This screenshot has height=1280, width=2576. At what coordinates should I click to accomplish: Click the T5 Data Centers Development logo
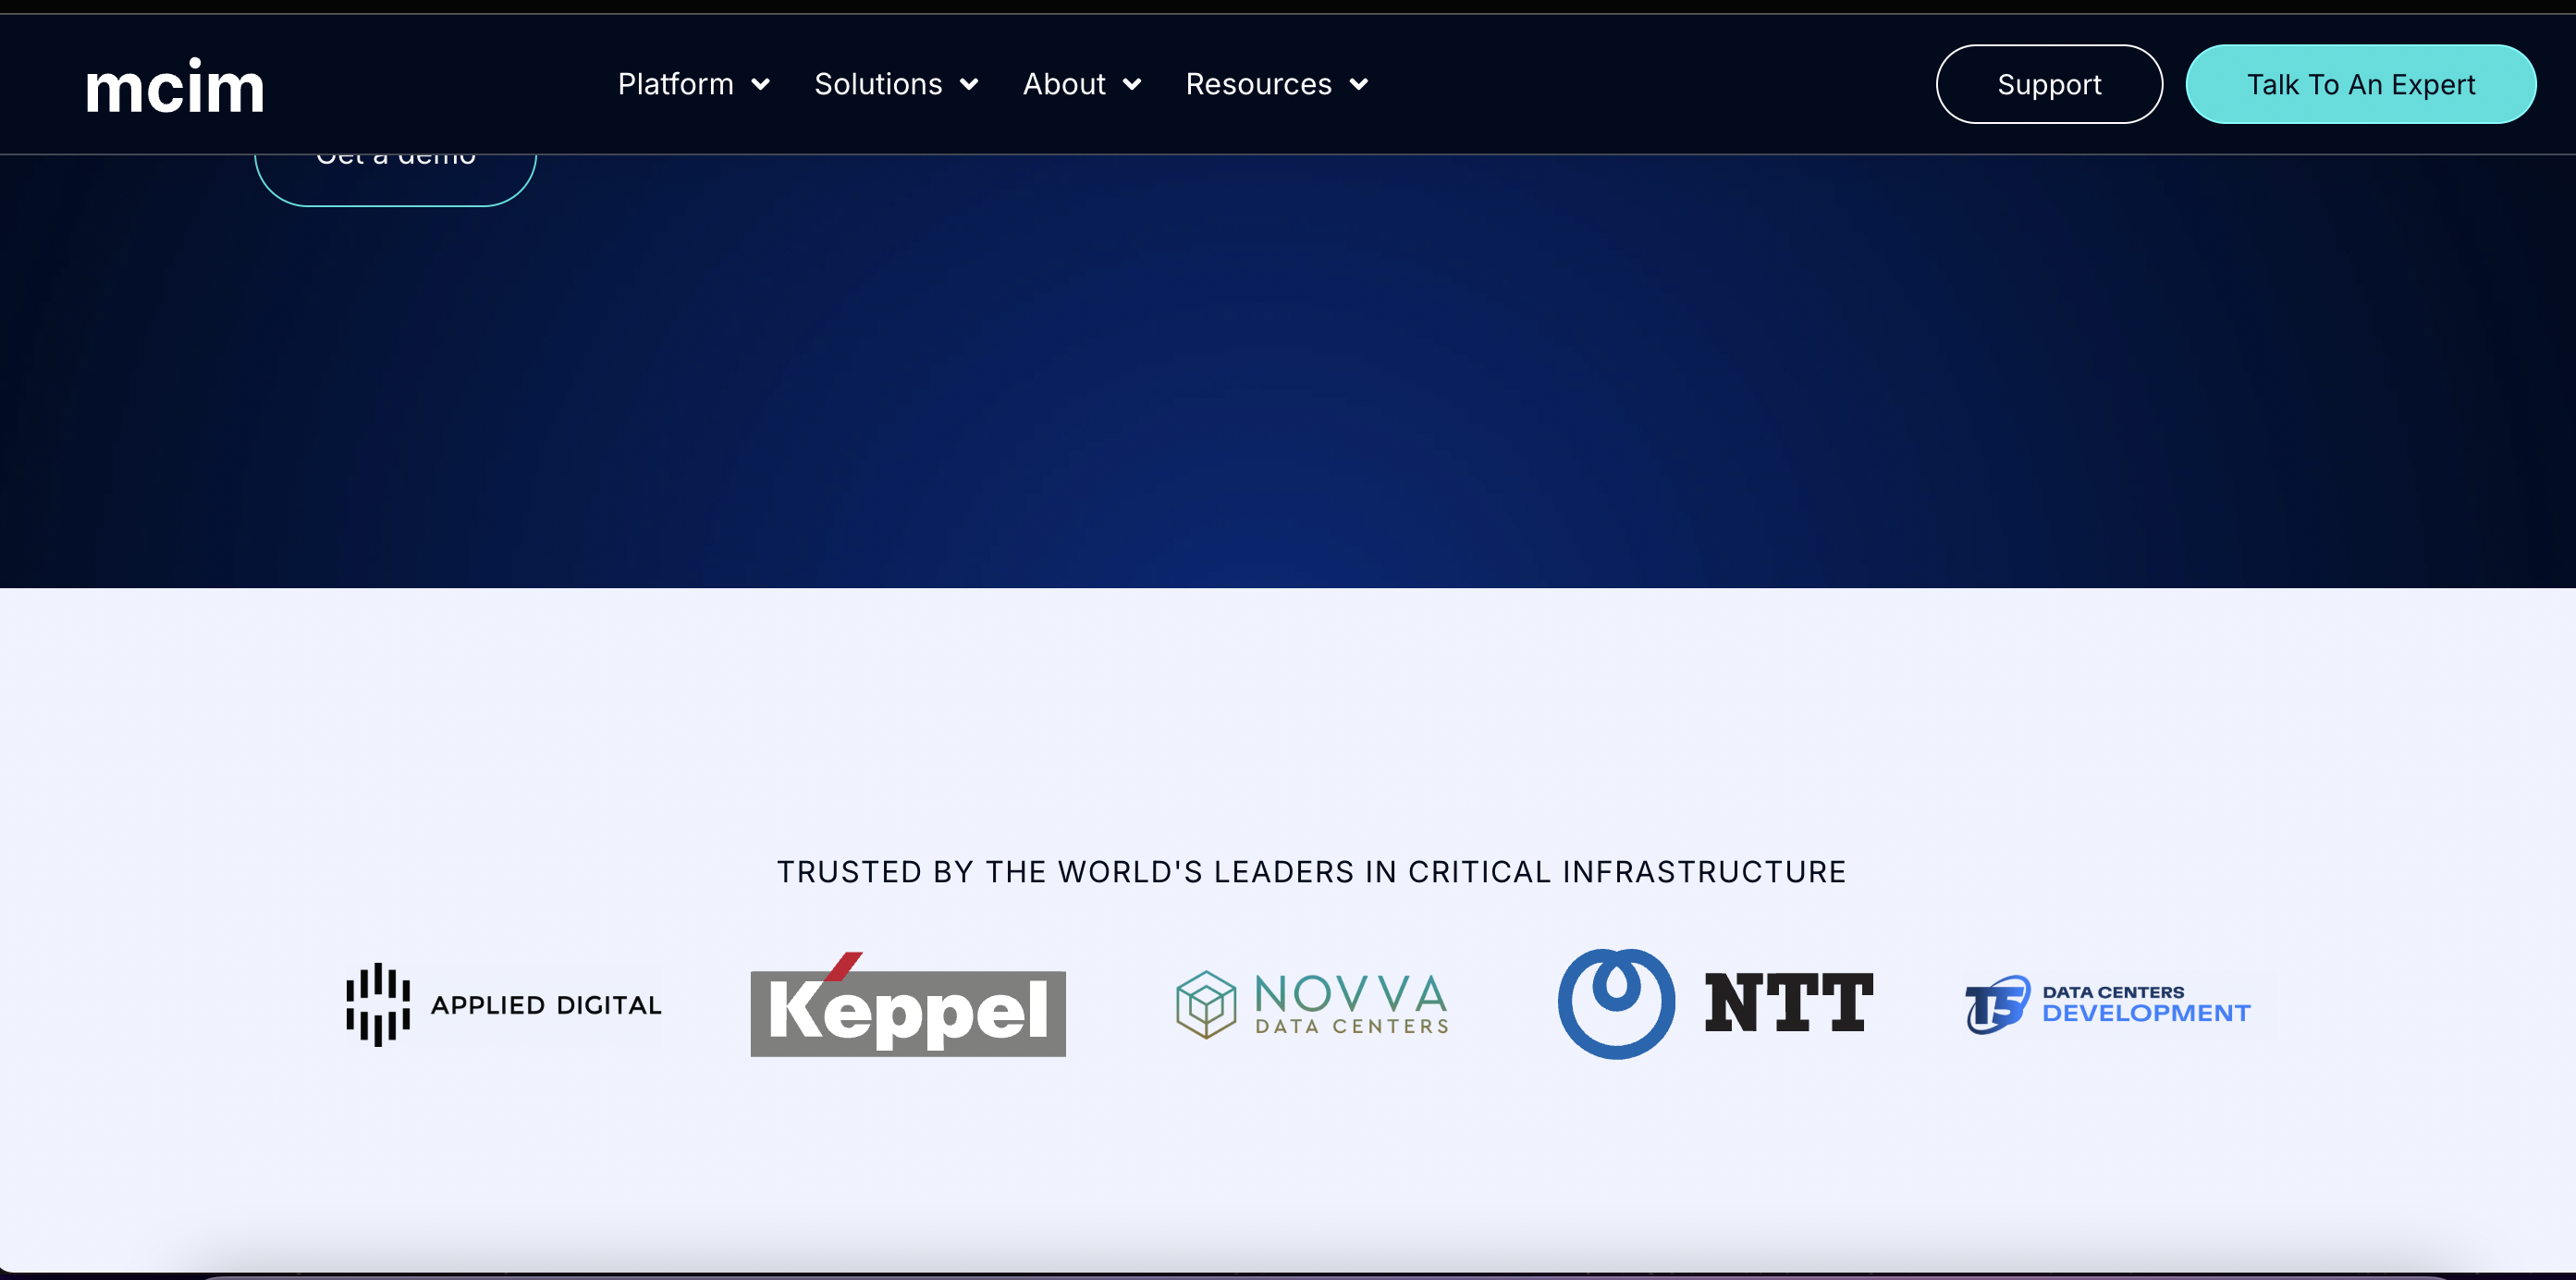click(x=2109, y=1004)
